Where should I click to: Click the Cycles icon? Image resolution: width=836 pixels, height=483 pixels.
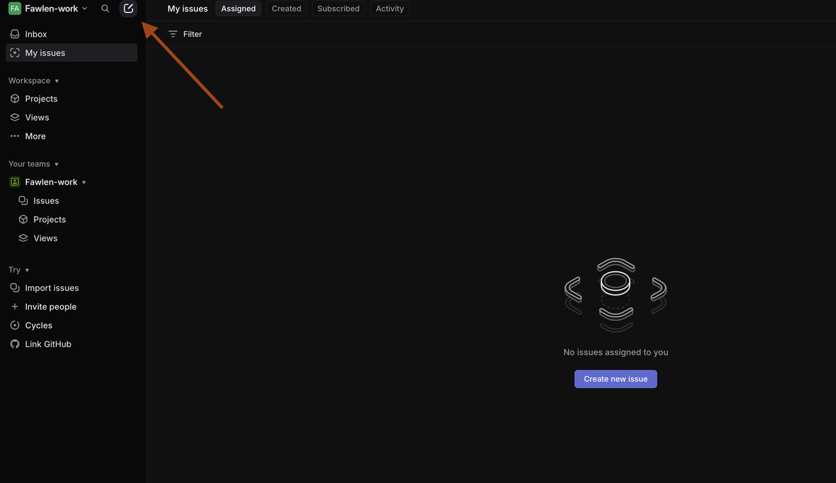[15, 325]
